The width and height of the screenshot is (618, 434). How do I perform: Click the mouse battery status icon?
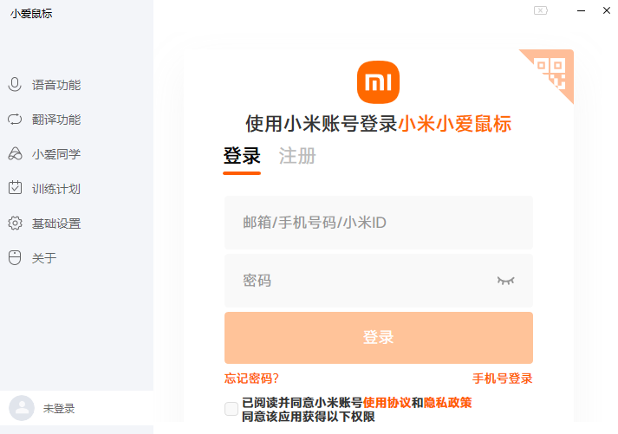pyautogui.click(x=541, y=10)
